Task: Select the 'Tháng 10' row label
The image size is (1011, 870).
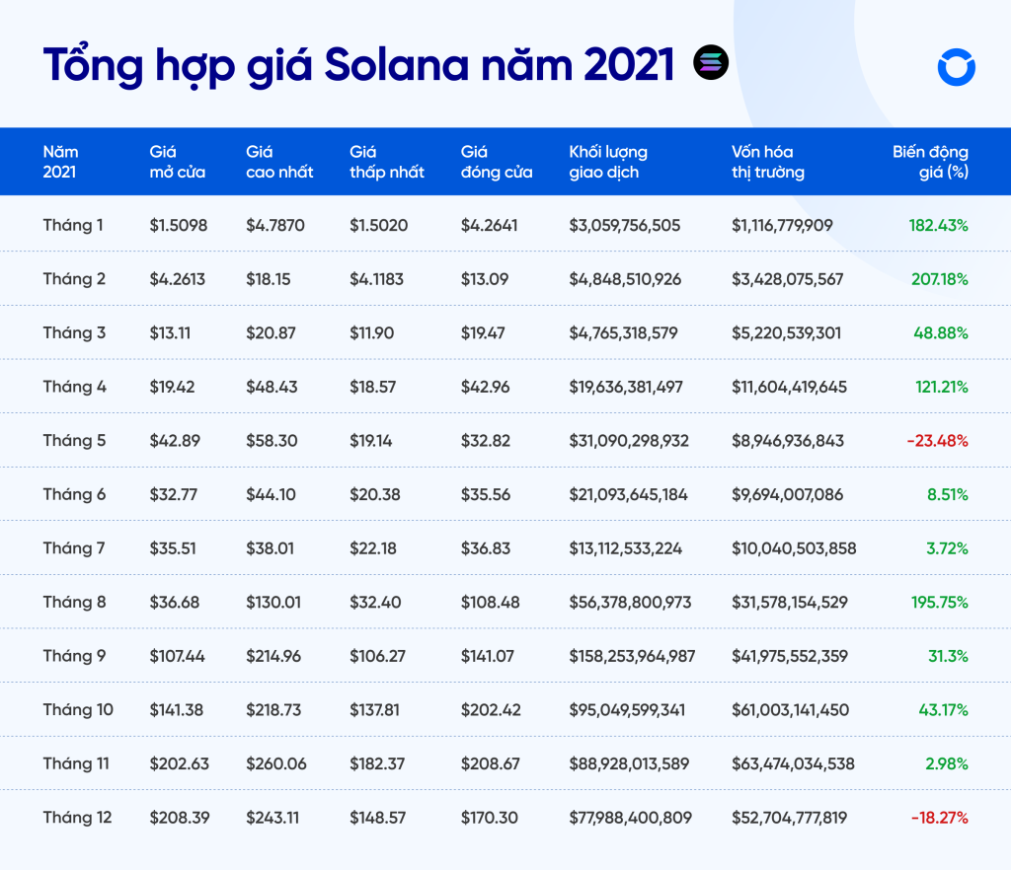Action: click(78, 709)
